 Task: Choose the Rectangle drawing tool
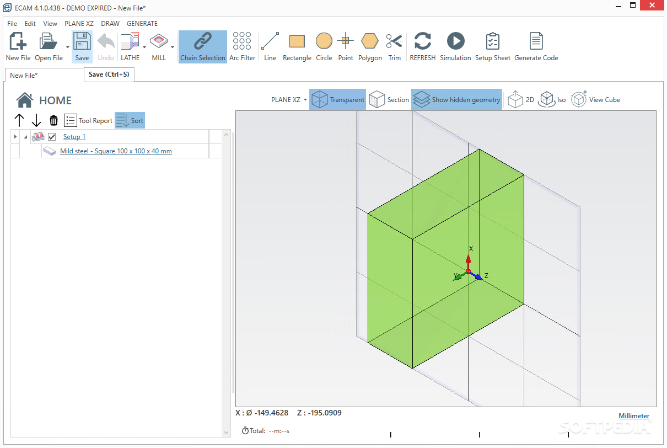click(297, 47)
